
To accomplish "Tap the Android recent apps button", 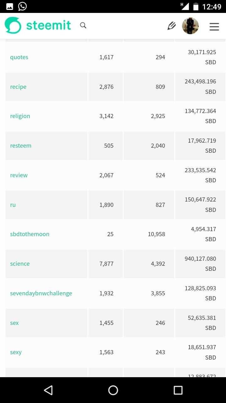I will tap(178, 390).
